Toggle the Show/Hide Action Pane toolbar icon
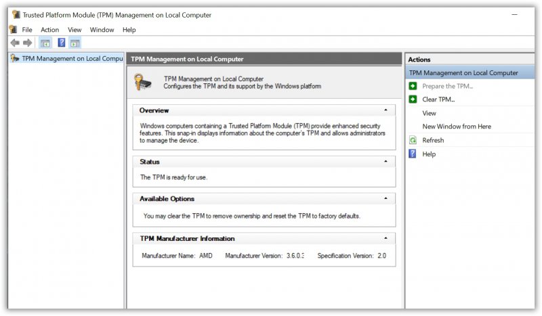 click(75, 43)
